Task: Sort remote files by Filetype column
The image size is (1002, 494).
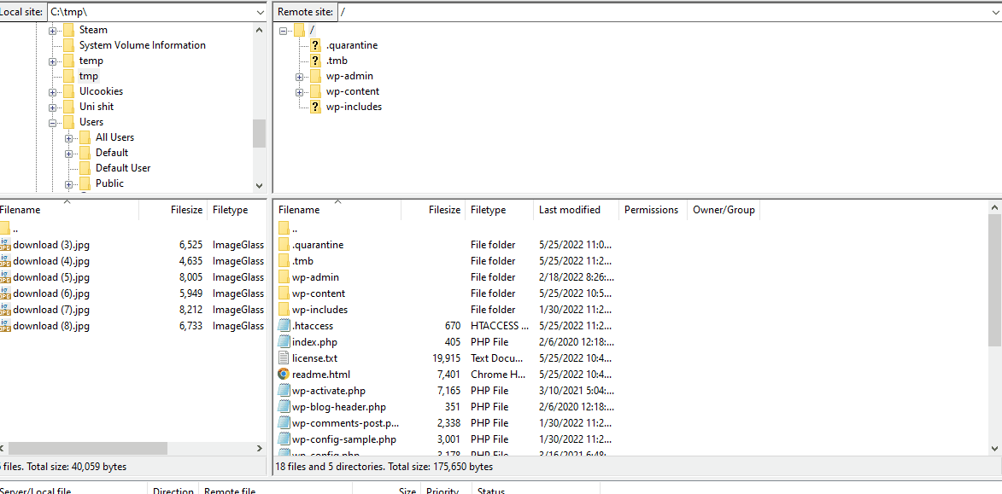Action: click(500, 210)
